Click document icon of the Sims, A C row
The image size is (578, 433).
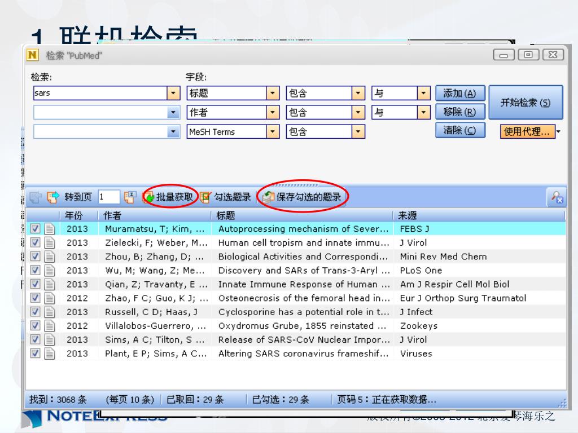50,339
